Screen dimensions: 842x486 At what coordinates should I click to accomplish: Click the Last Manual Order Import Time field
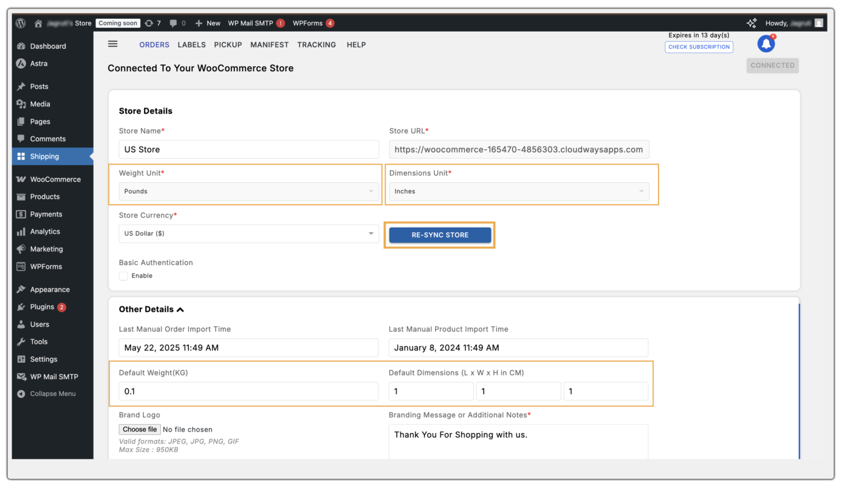point(248,347)
